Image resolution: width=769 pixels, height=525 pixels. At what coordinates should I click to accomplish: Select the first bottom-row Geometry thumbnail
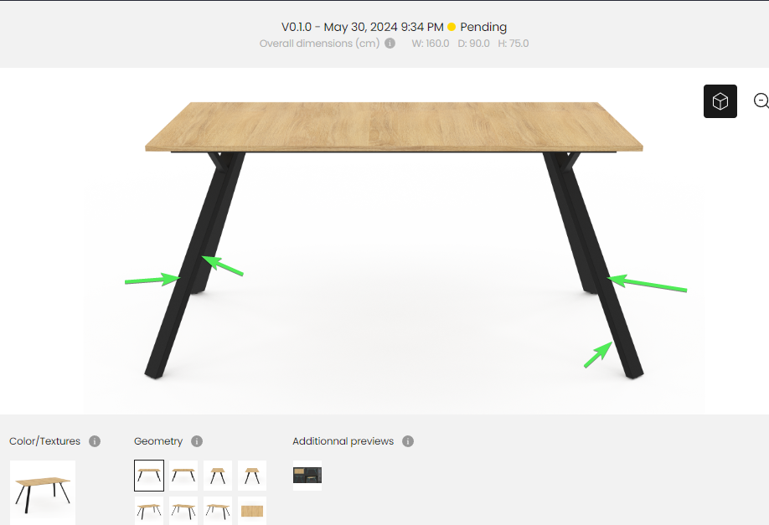coord(149,511)
